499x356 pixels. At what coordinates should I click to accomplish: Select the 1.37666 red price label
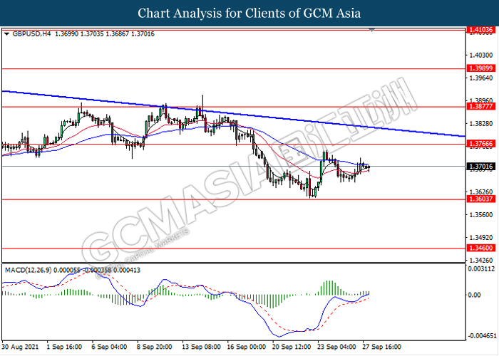(481, 144)
